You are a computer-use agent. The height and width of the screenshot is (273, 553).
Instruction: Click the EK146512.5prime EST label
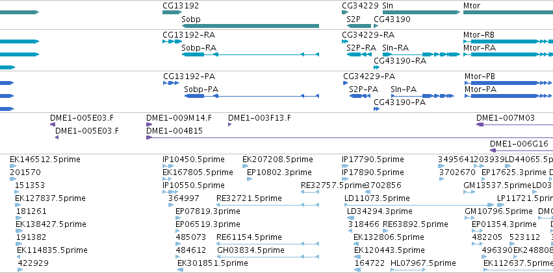click(45, 160)
